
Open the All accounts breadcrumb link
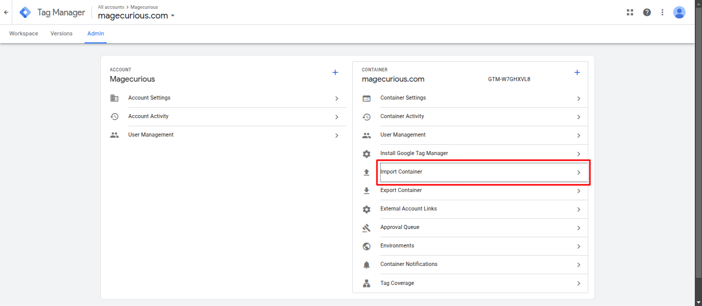(x=111, y=7)
